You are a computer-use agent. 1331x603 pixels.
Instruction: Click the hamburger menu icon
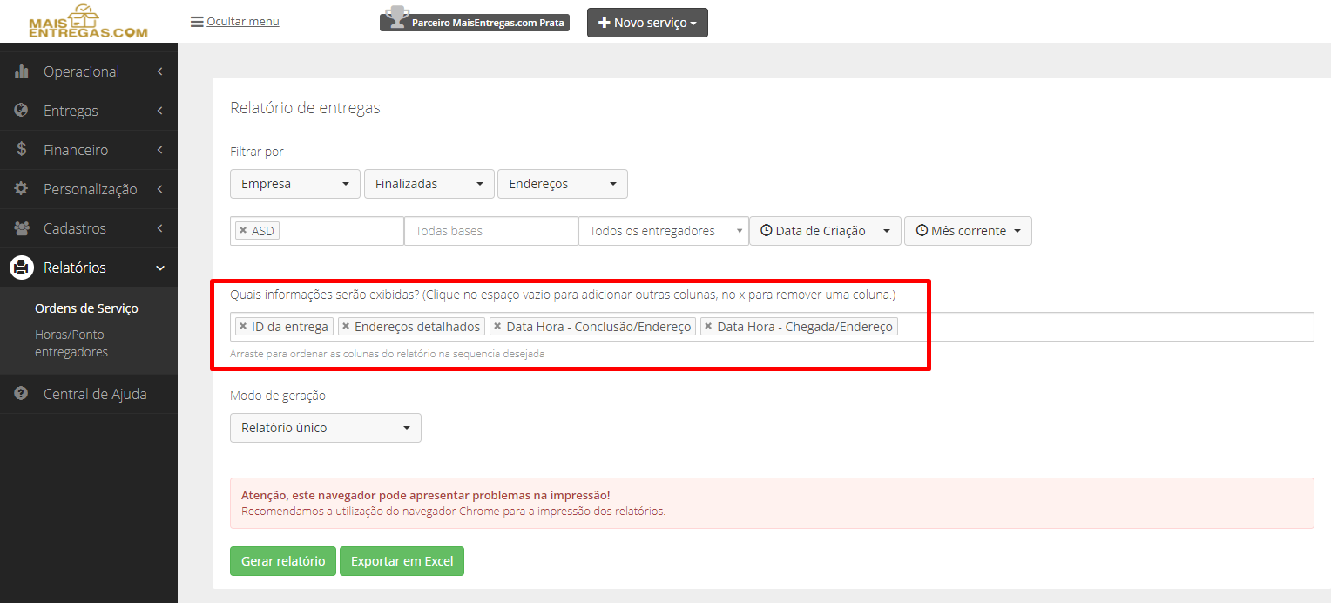(197, 22)
